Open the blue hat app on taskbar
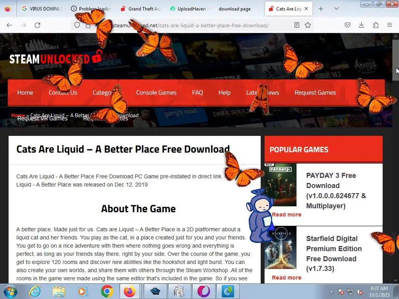The height and width of the screenshot is (299, 399). pos(155,291)
